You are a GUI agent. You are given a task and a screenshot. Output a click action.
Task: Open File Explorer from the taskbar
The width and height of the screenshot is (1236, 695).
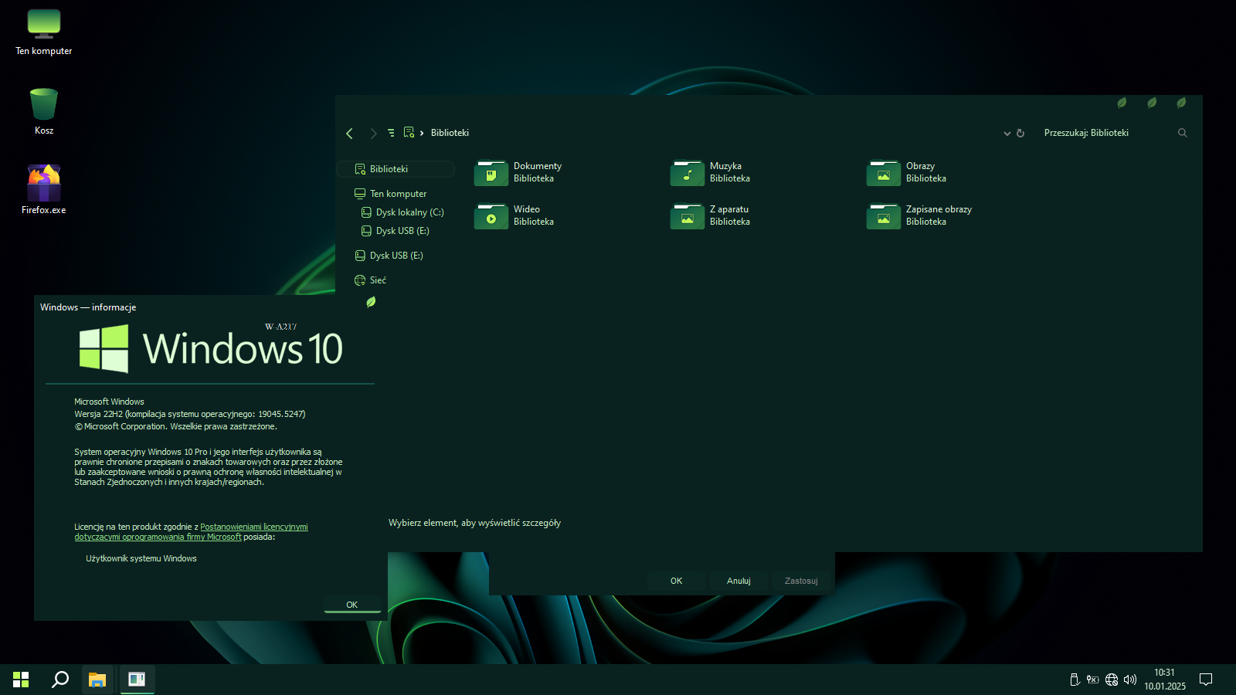[97, 680]
